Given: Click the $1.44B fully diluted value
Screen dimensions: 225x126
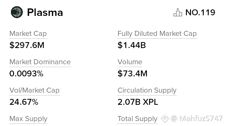Looking at the screenshot, I should 132,45.
